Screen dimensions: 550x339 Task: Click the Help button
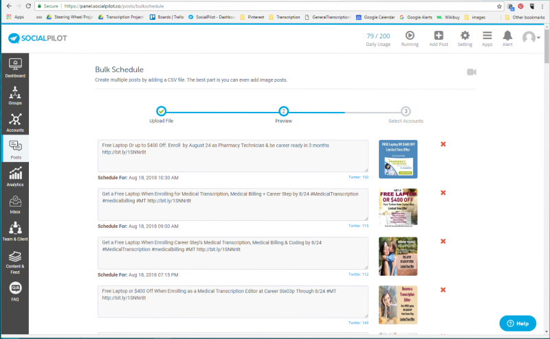click(517, 323)
